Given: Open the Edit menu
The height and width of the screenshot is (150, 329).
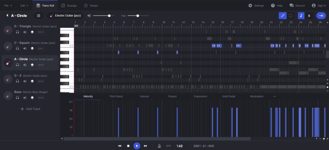Looking at the screenshot, I should click(x=24, y=6).
